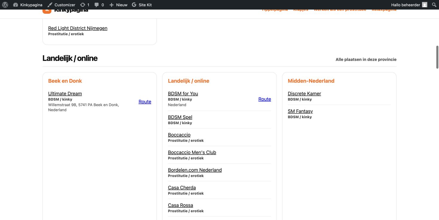Click the Beek en Donk heading
439x220 pixels.
pos(65,81)
